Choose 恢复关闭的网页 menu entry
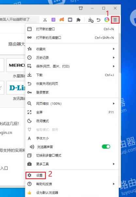The height and width of the screenshot is (197, 136). click(x=72, y=84)
